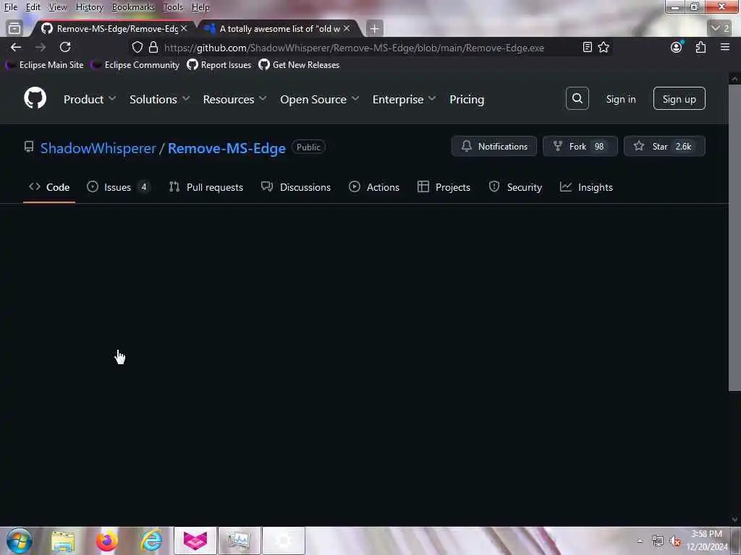Open the Bookmarks menu
Image resolution: width=741 pixels, height=555 pixels.
(133, 7)
